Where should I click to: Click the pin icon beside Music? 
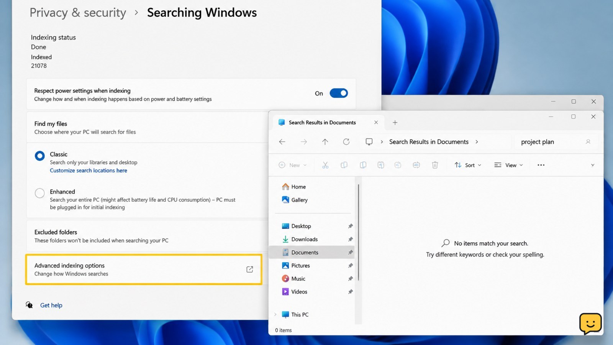click(350, 279)
